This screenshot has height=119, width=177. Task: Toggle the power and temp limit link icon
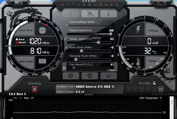pos(66,38)
